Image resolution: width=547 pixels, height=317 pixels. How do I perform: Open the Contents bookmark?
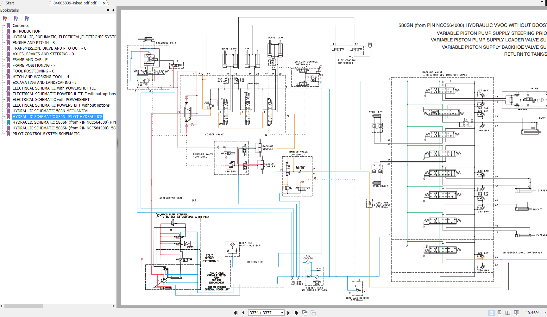point(21,26)
